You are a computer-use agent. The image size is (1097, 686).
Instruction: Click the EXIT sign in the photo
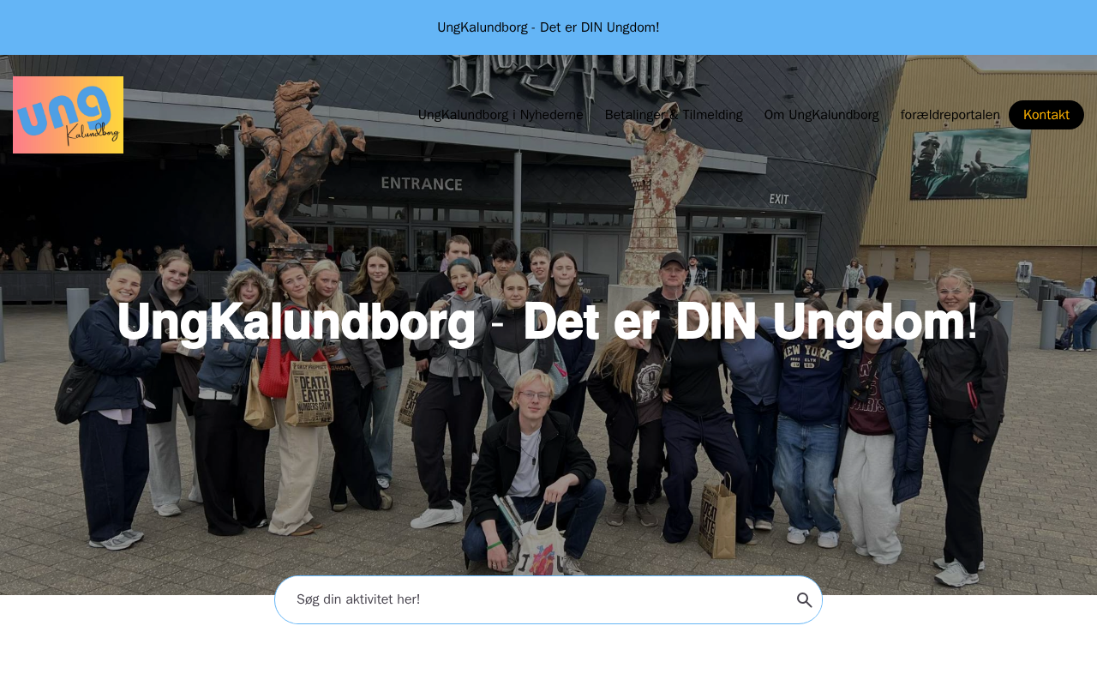[x=778, y=199]
